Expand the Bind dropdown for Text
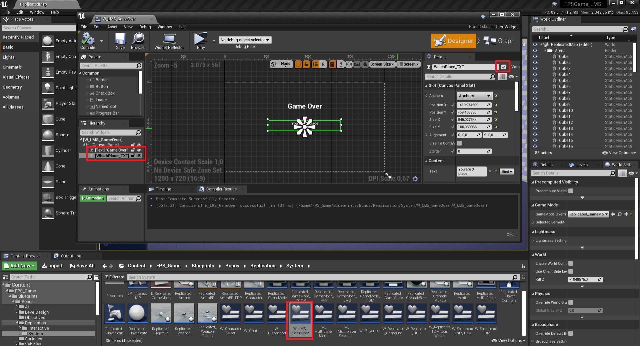The image size is (640, 346). point(507,172)
